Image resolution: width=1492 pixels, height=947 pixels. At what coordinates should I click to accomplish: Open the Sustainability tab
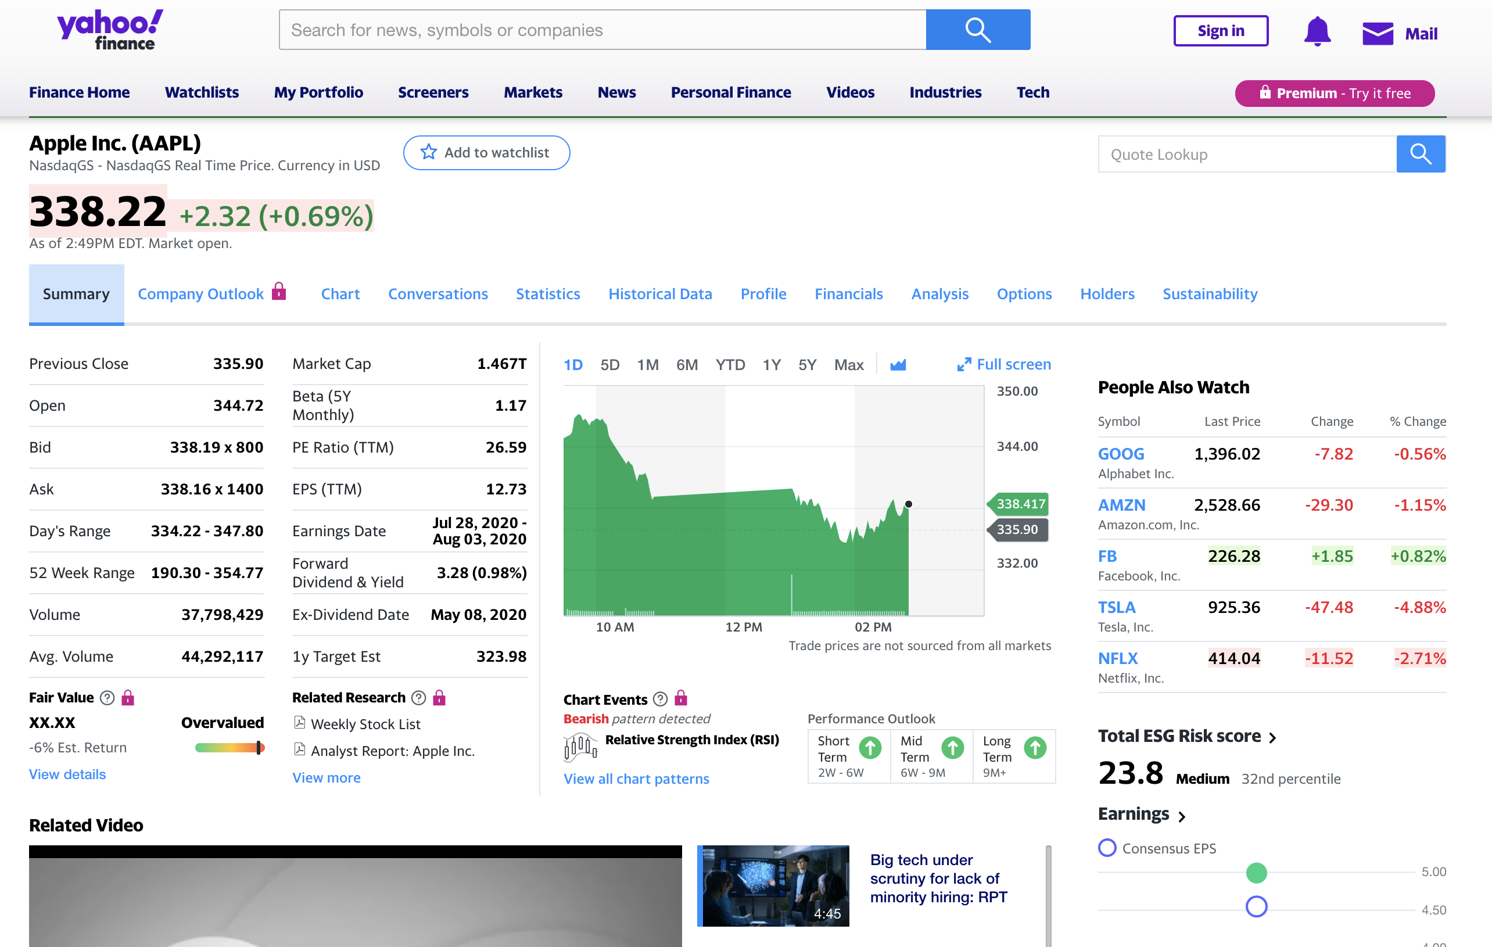click(1210, 294)
